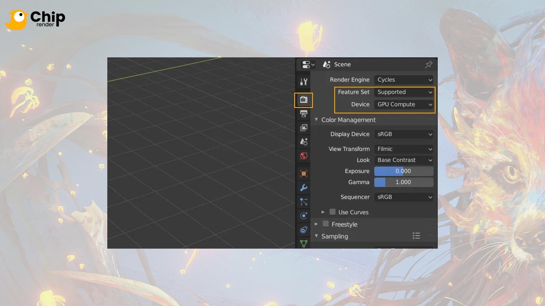Screen dimensions: 545x306
Task: Open the Sampling presets list icon
Action: [x=416, y=235]
